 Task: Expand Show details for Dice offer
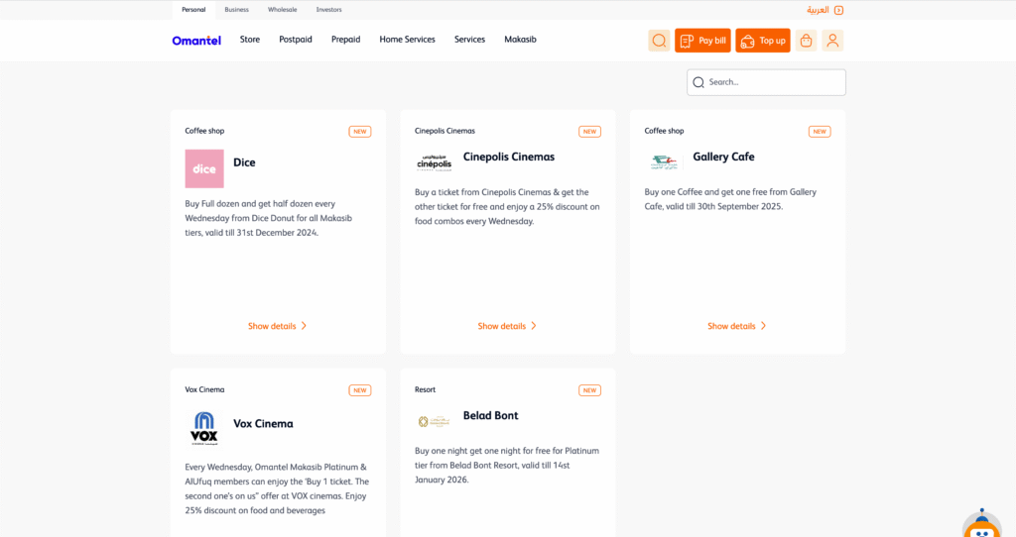point(277,326)
